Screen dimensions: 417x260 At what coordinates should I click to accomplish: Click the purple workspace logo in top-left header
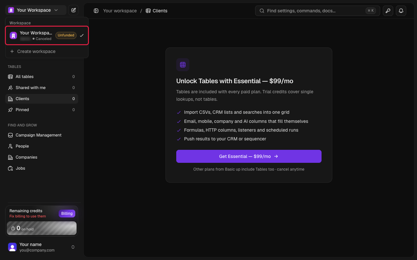click(11, 10)
